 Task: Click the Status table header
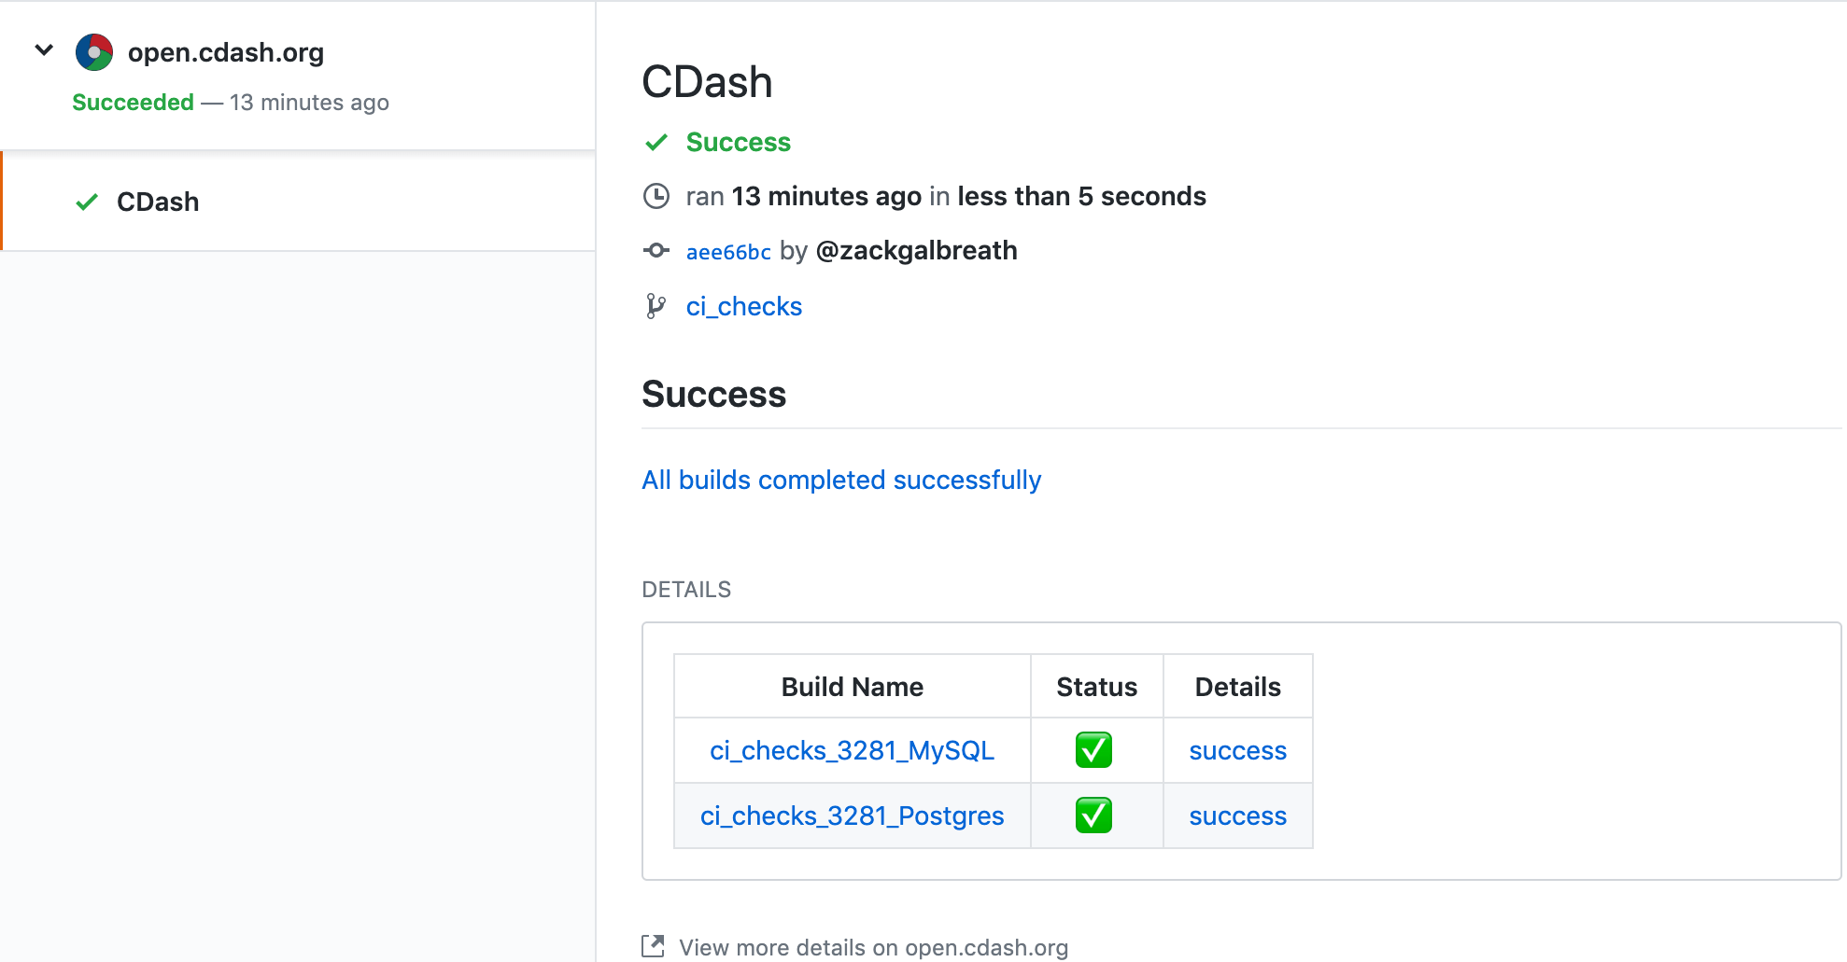pyautogui.click(x=1096, y=686)
